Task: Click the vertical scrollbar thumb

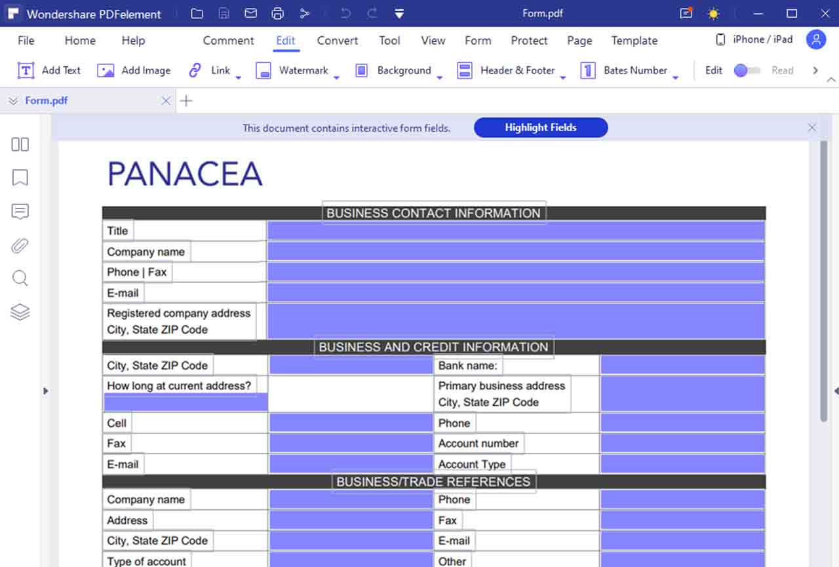Action: [x=824, y=281]
